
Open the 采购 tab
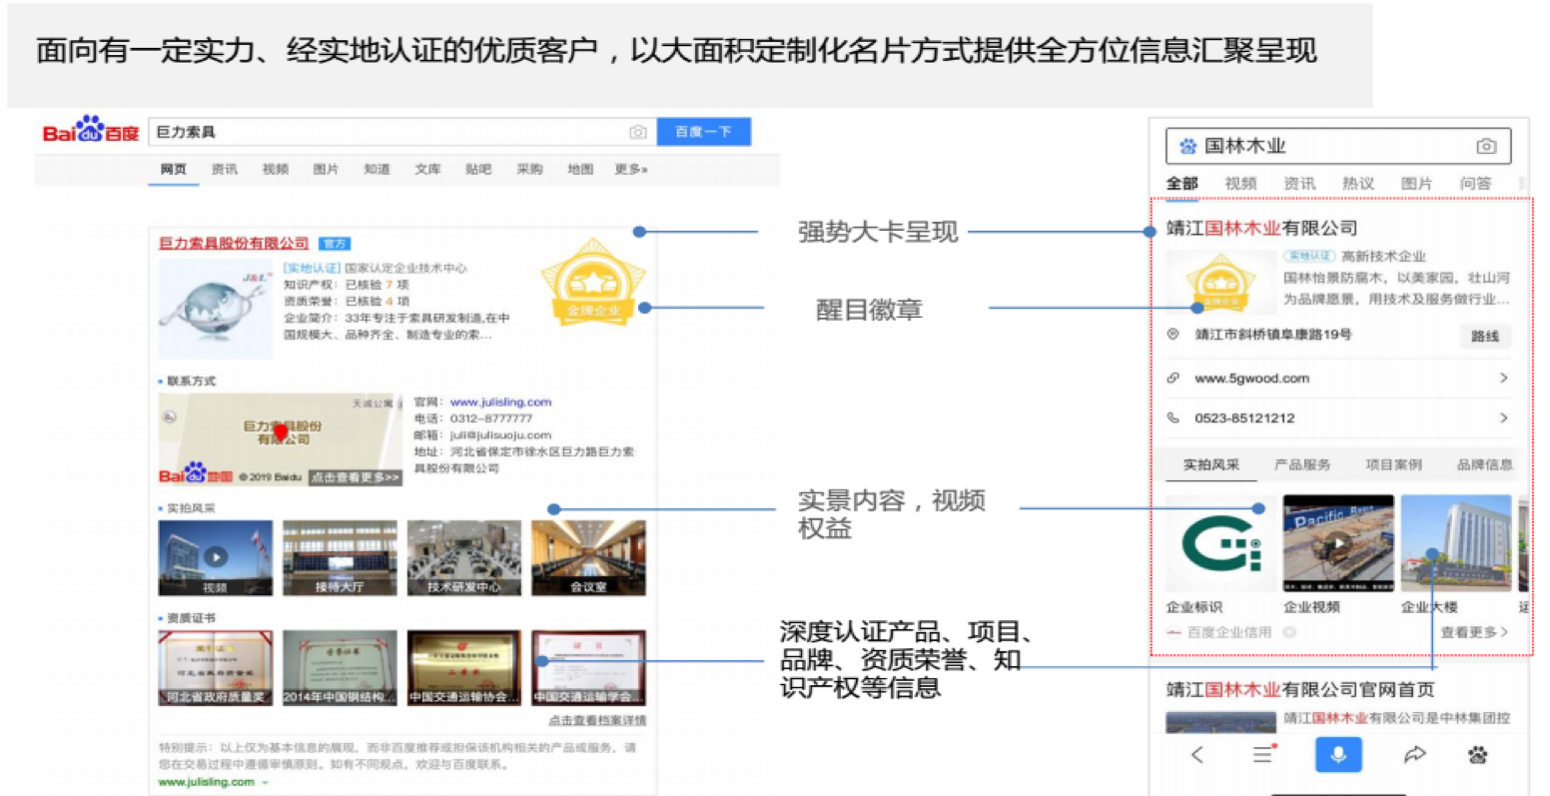tap(529, 170)
